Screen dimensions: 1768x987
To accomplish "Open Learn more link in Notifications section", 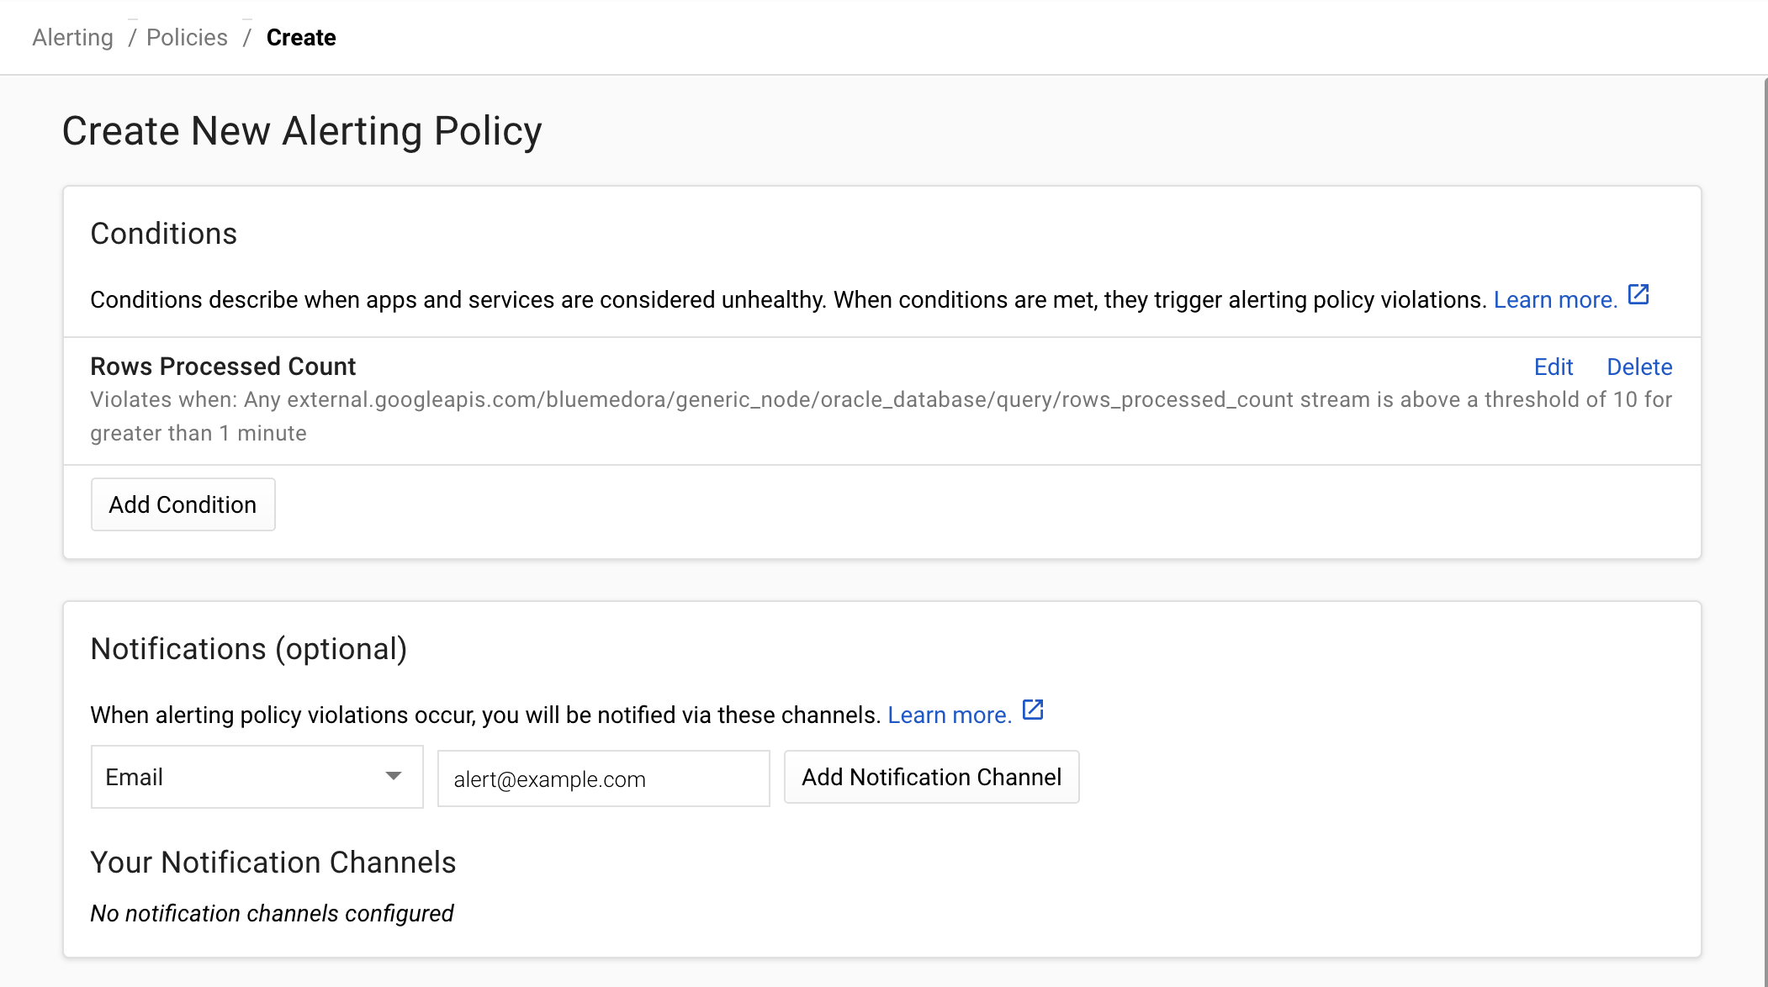I will coord(950,715).
